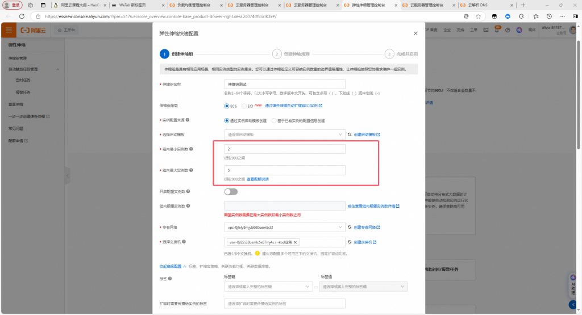Click the help icon beside 实例配置来源

pyautogui.click(x=188, y=120)
